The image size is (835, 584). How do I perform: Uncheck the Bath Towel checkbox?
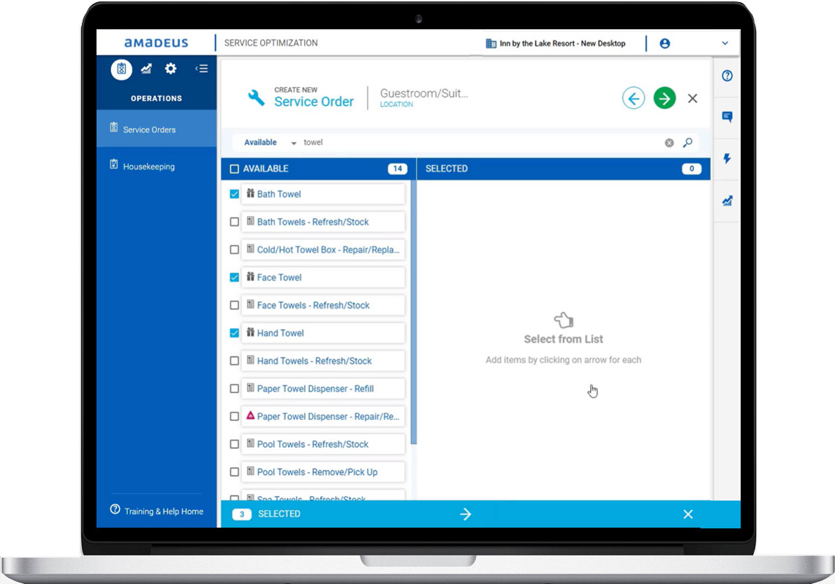pyautogui.click(x=234, y=194)
